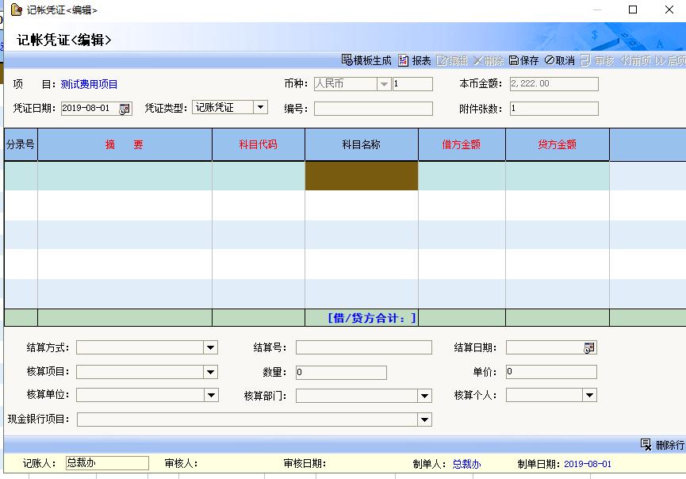Focus the 附件张数 input field
Image resolution: width=686 pixels, height=479 pixels.
point(554,109)
